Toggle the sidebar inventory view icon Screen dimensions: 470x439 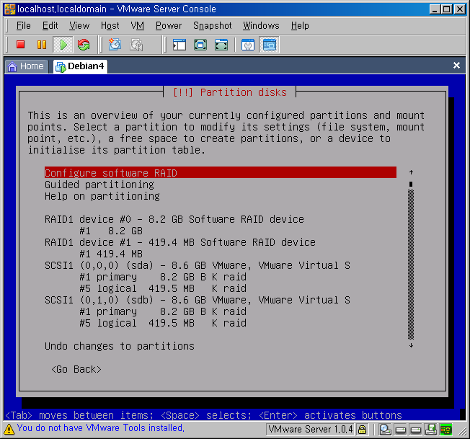click(x=179, y=45)
